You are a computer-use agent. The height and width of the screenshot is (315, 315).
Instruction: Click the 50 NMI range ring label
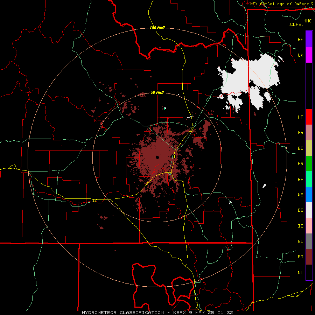[157, 92]
